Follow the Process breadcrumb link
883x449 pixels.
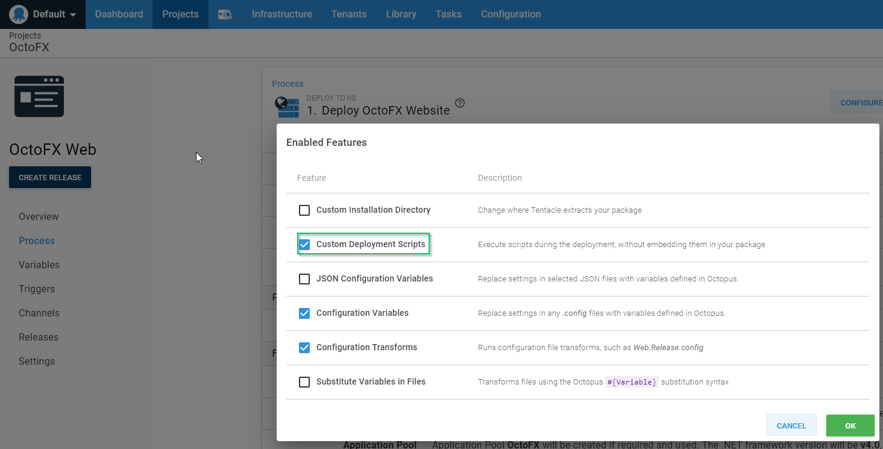coord(288,84)
